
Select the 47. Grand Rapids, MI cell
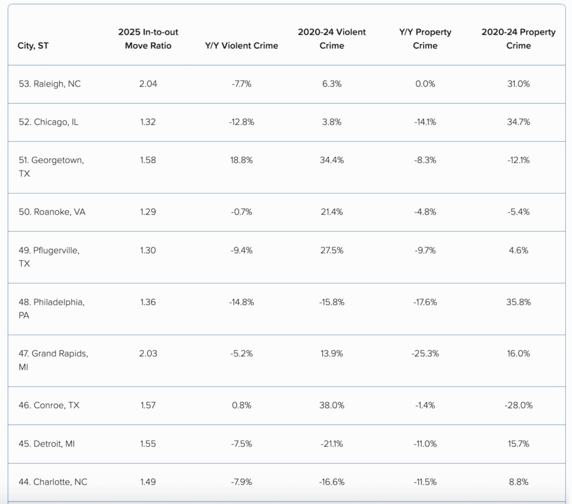coord(53,360)
